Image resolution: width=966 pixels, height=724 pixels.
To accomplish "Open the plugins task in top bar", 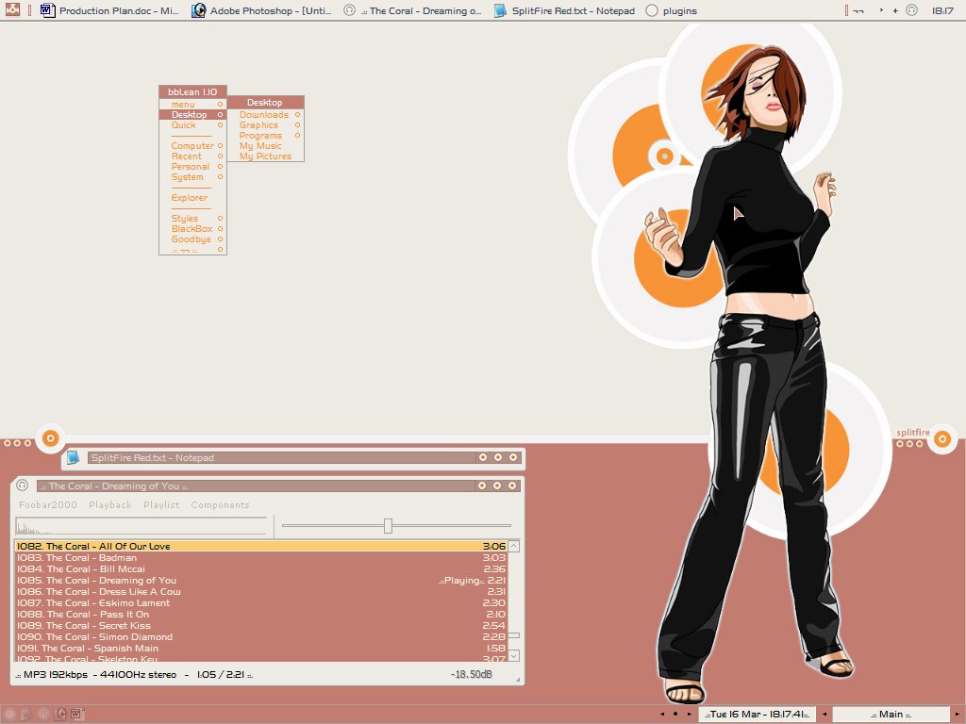I will pos(672,10).
